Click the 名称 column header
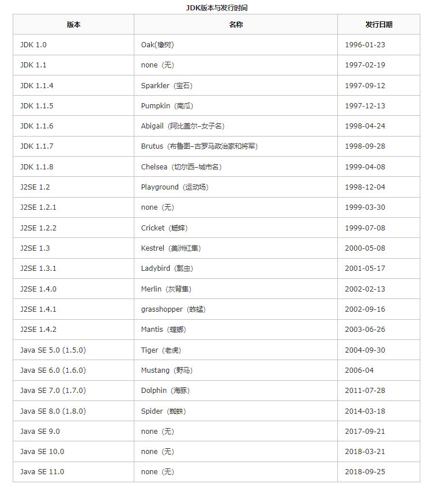This screenshot has width=429, height=484. point(235,25)
